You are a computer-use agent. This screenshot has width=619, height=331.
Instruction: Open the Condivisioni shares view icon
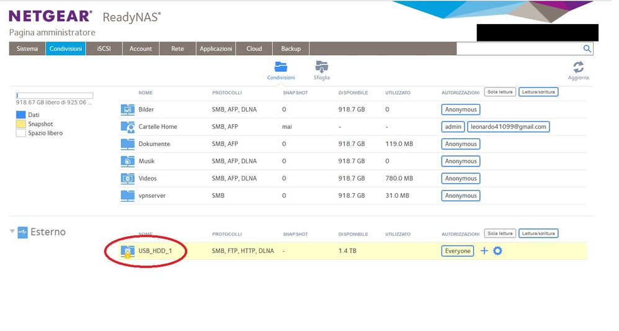coord(281,67)
